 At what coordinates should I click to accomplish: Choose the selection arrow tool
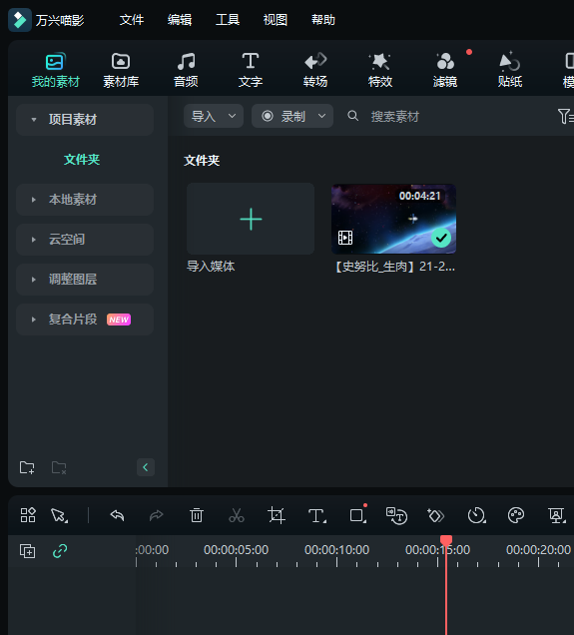[60, 515]
